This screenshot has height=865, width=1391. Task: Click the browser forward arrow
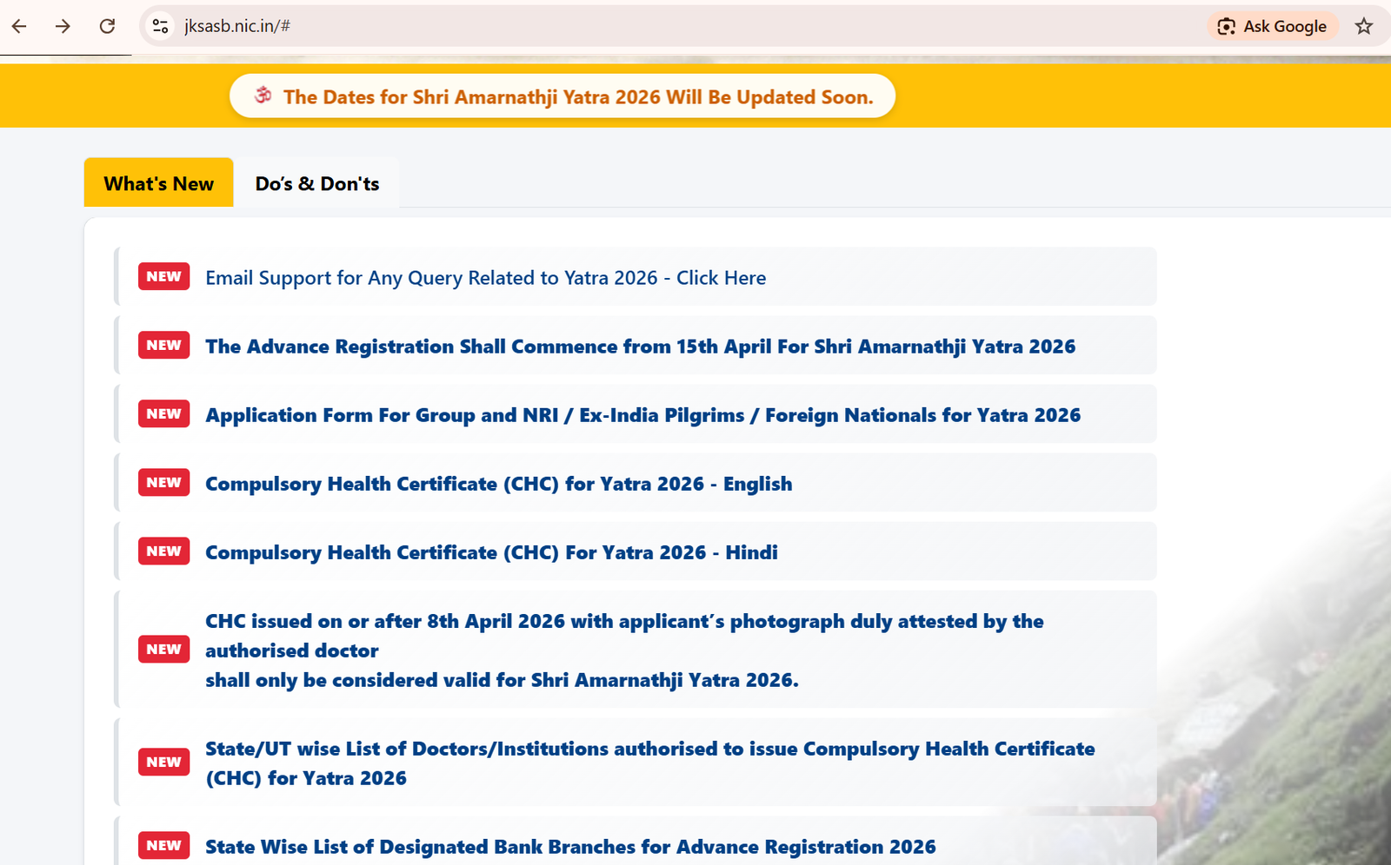tap(63, 26)
